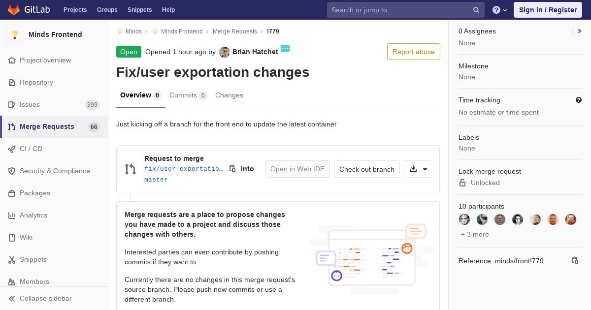
Task: Switch to the Overview tab
Action: [x=141, y=95]
